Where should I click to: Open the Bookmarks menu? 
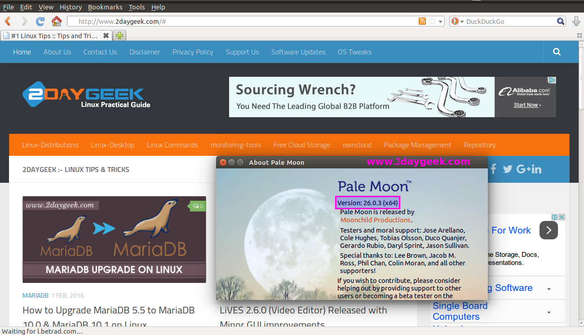[105, 7]
